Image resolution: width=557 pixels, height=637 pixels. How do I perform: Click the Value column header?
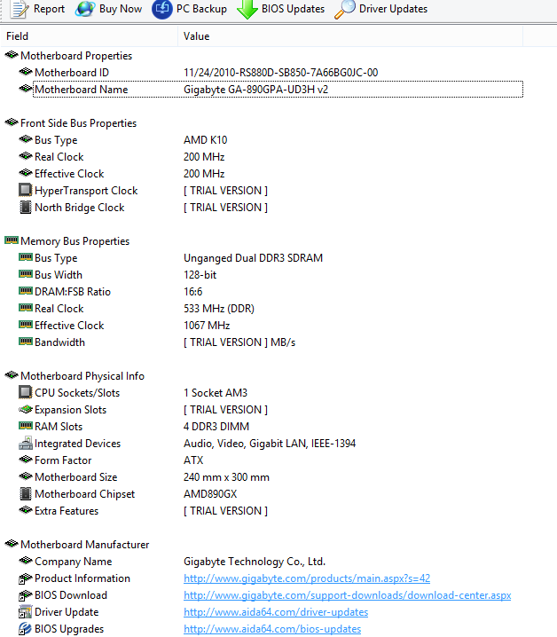coord(350,36)
